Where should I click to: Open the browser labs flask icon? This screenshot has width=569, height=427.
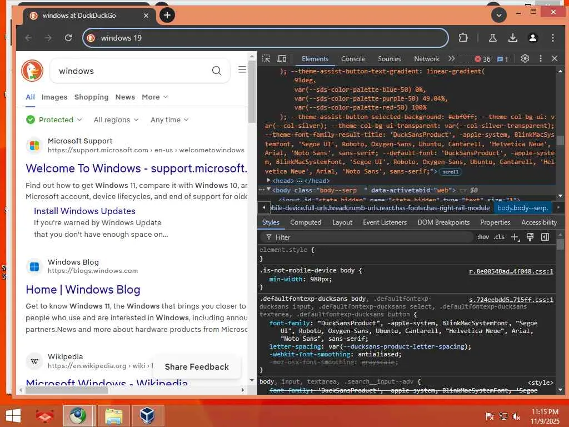(492, 38)
